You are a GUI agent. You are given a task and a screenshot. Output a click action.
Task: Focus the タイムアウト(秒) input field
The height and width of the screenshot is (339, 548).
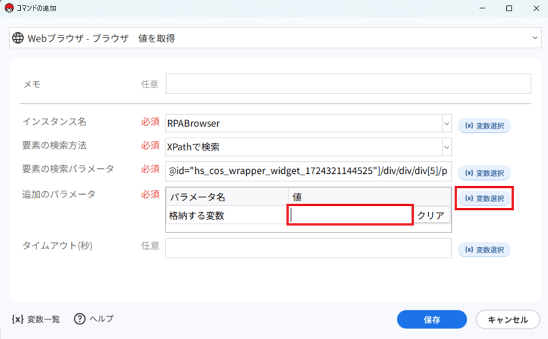(309, 248)
